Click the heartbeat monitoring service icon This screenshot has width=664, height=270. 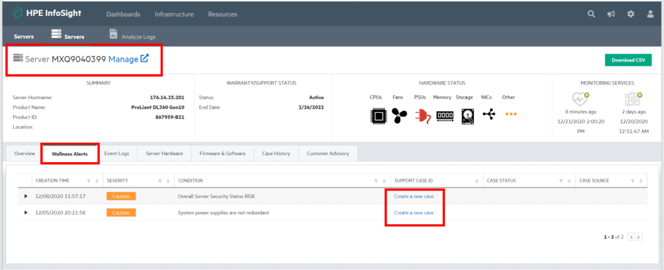pos(580,99)
